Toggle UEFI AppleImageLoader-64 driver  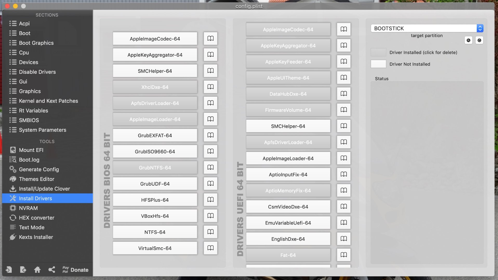[x=288, y=158]
